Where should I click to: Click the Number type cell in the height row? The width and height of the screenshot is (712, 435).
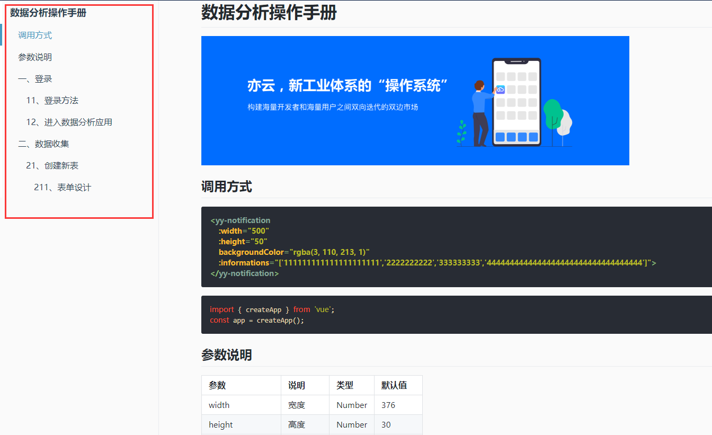click(x=352, y=424)
